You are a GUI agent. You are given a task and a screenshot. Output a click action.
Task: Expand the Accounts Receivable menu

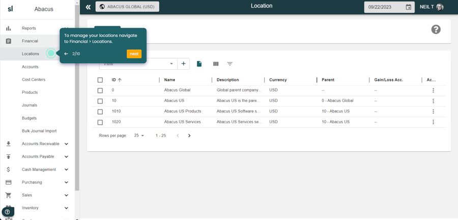(x=67, y=144)
